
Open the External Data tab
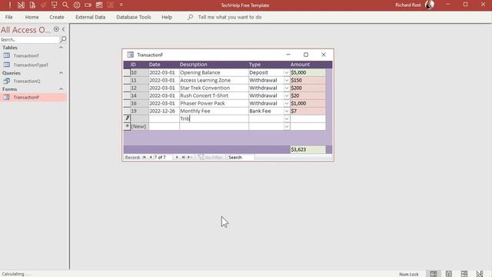[x=90, y=17]
